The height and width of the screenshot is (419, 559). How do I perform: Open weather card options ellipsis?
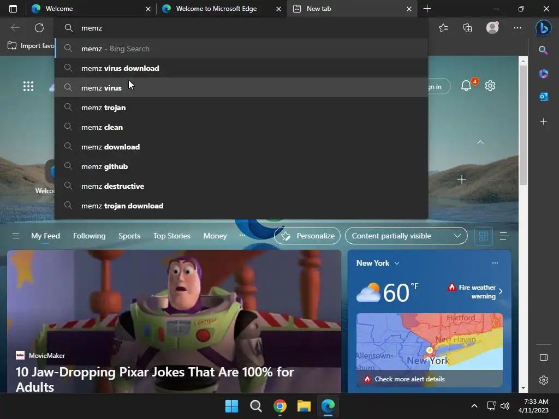coord(495,263)
